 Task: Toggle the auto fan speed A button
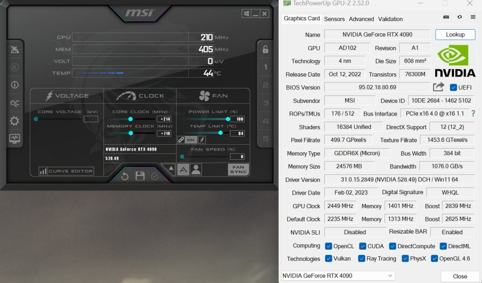click(183, 169)
